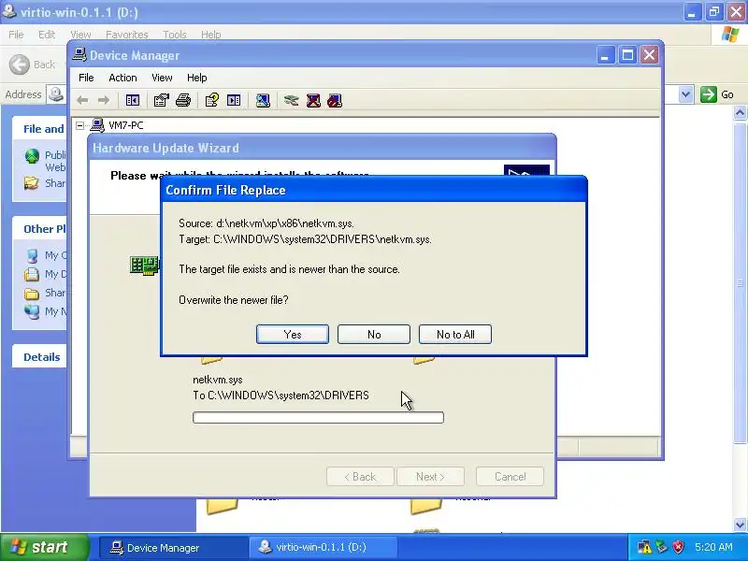
Task: Click the Print toolbar icon
Action: (183, 100)
